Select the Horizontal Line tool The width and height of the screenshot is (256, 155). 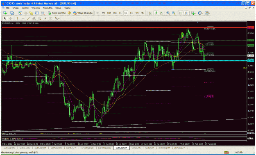click(23, 18)
